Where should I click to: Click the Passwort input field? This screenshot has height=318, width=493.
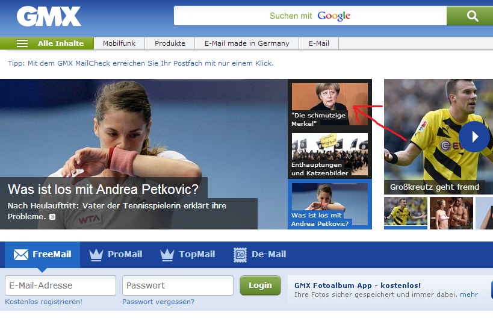pos(178,285)
